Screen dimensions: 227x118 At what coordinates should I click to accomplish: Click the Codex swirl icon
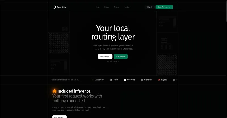(x=111, y=80)
